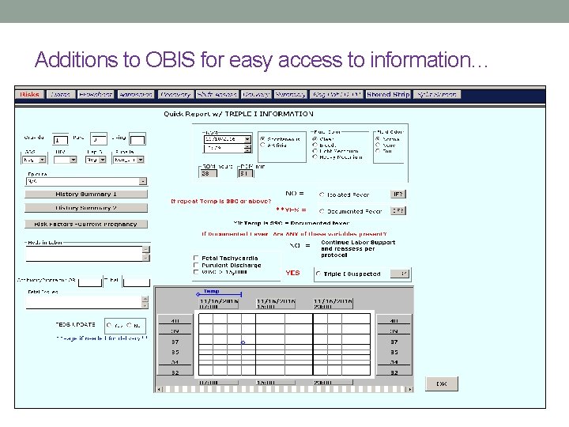Click the temperature chart horizontal scrollbar track

[x=284, y=389]
